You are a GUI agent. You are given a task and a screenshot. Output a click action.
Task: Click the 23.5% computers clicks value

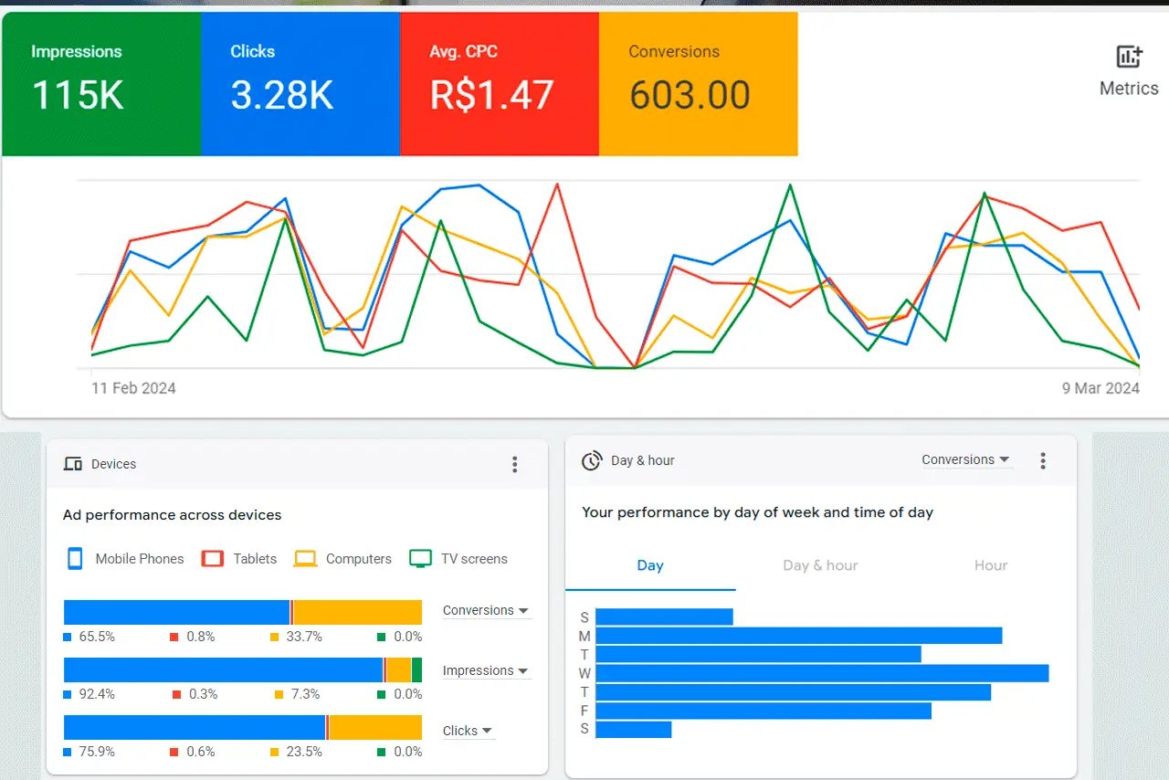tap(304, 752)
